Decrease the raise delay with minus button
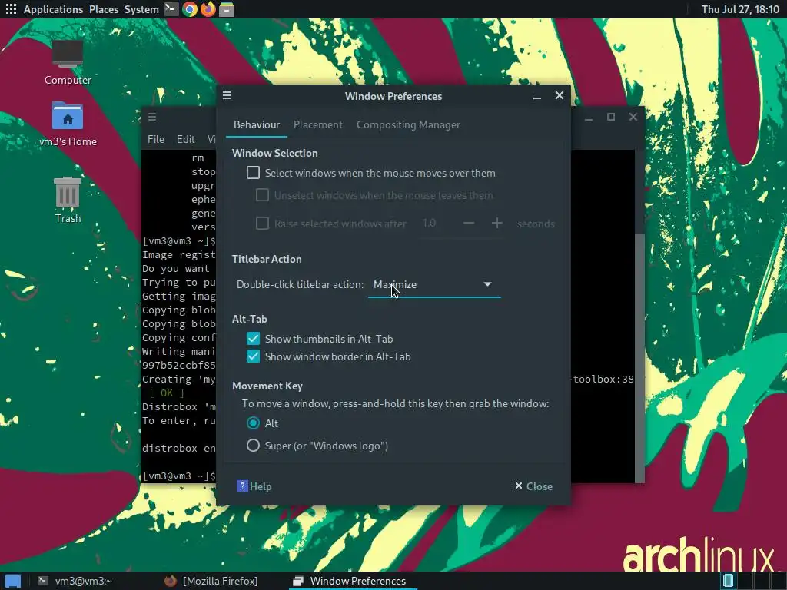The image size is (787, 590). (469, 224)
